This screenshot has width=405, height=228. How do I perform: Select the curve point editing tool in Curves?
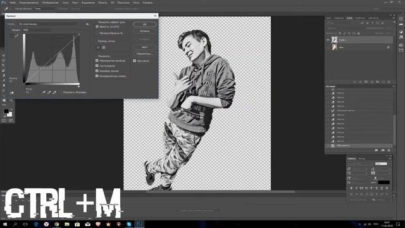pos(11,36)
